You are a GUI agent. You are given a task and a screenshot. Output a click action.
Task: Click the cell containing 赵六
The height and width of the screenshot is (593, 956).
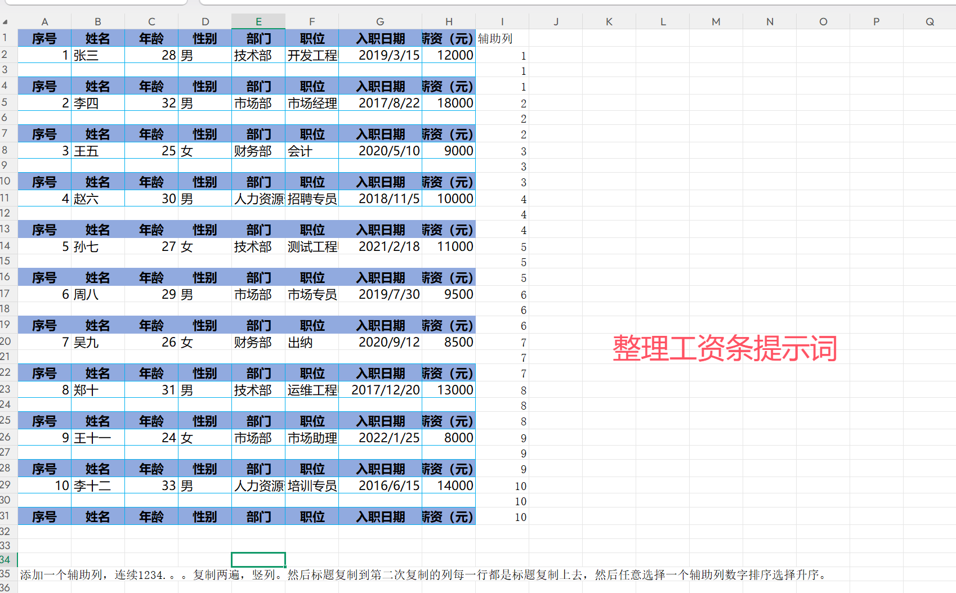tap(98, 199)
